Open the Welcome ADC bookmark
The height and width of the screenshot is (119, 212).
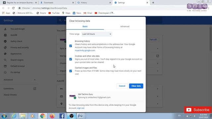(x=23, y=13)
